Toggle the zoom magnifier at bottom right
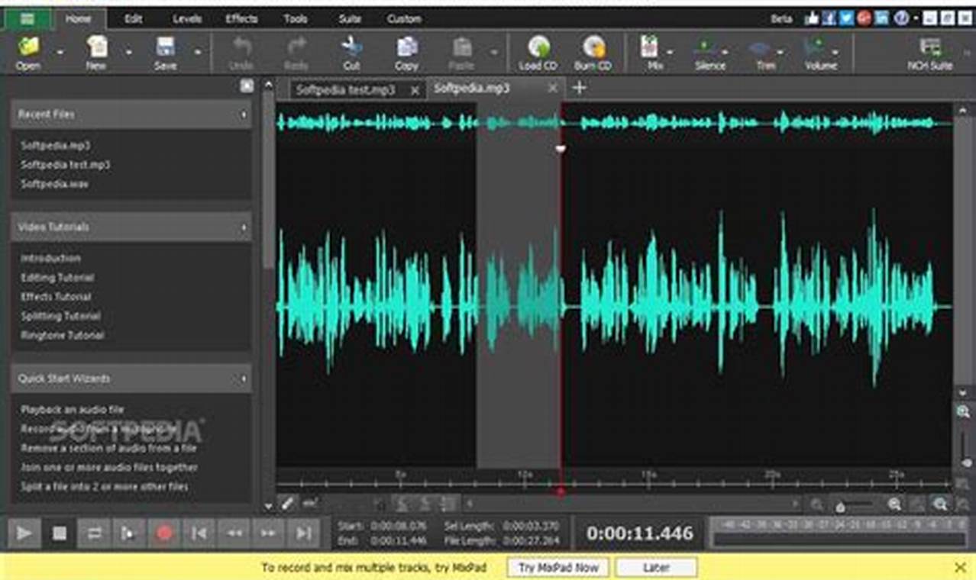 pos(939,504)
